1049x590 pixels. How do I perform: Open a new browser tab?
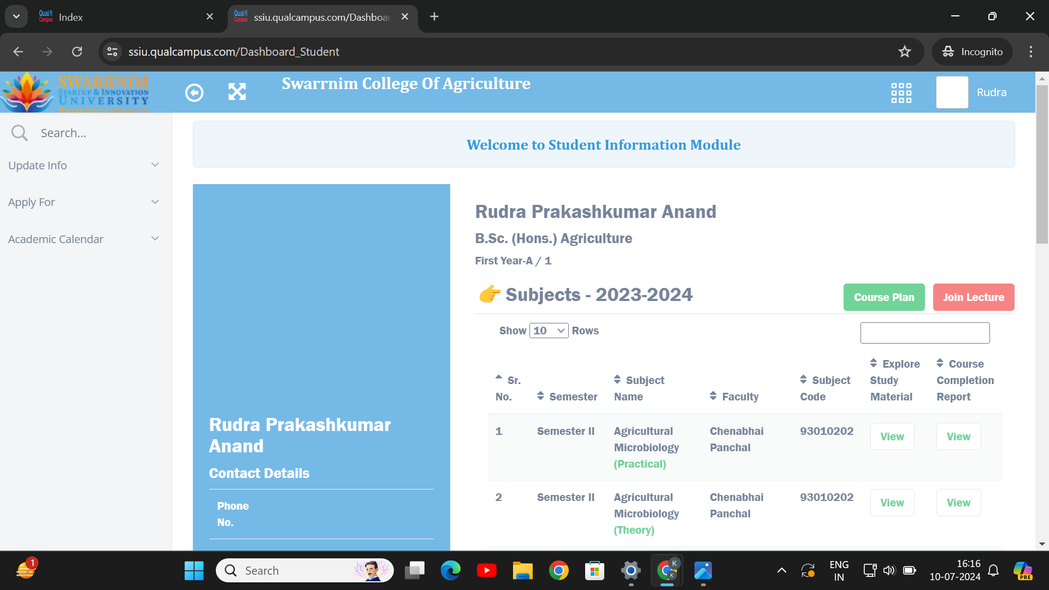(434, 17)
